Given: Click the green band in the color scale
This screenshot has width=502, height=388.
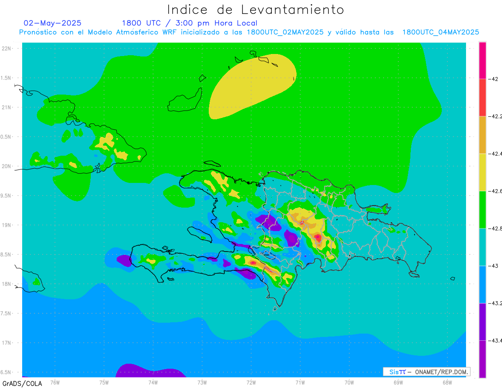Looking at the screenshot, I should (x=482, y=209).
